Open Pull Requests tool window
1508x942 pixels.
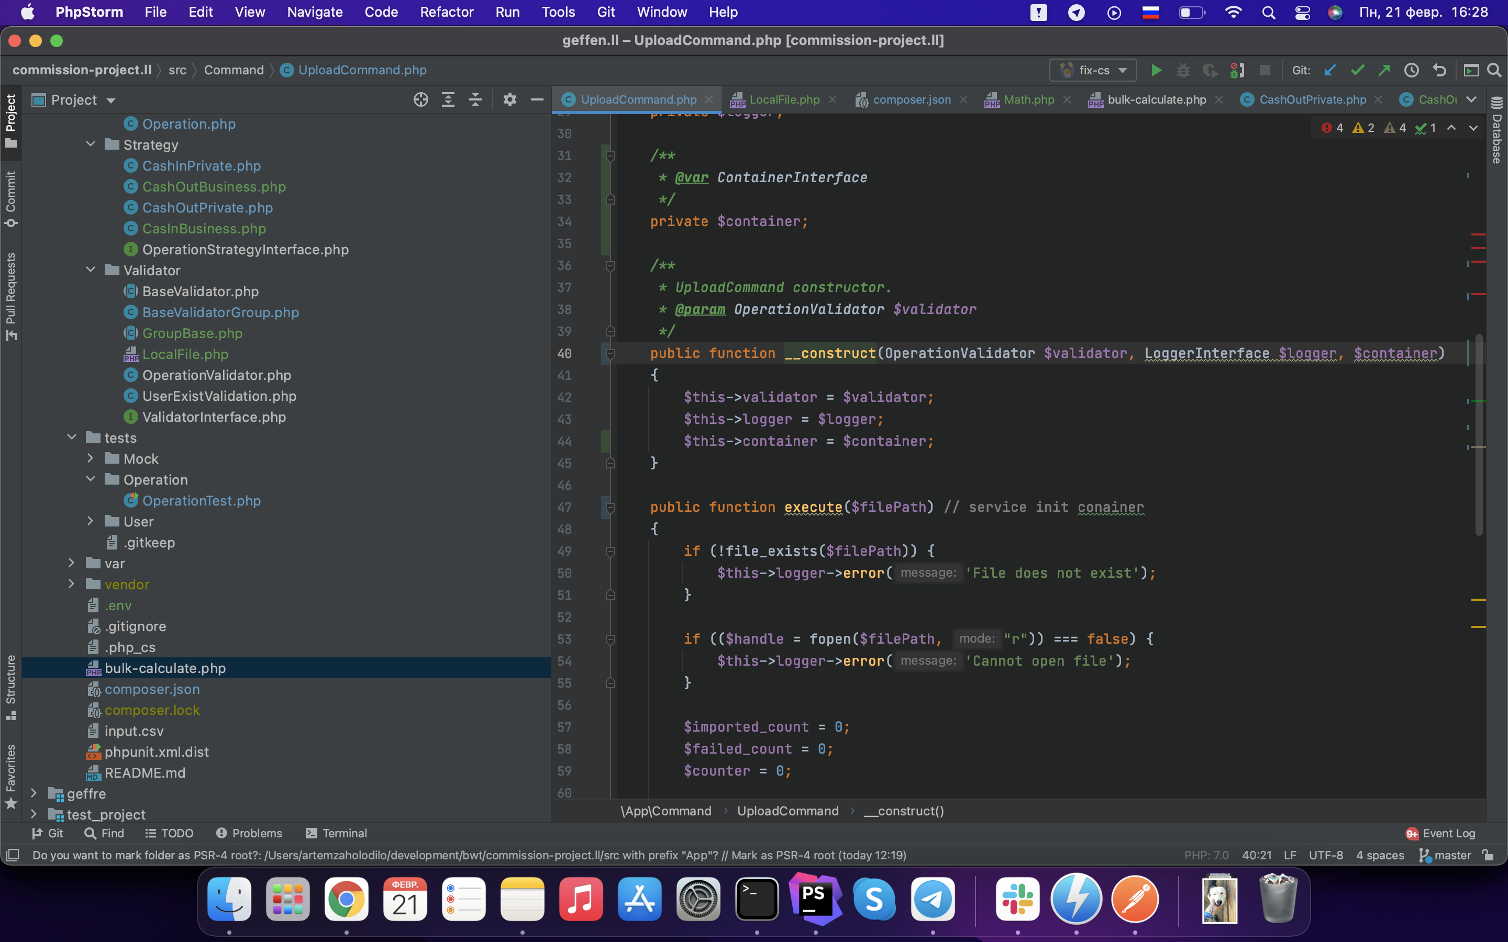coord(10,297)
